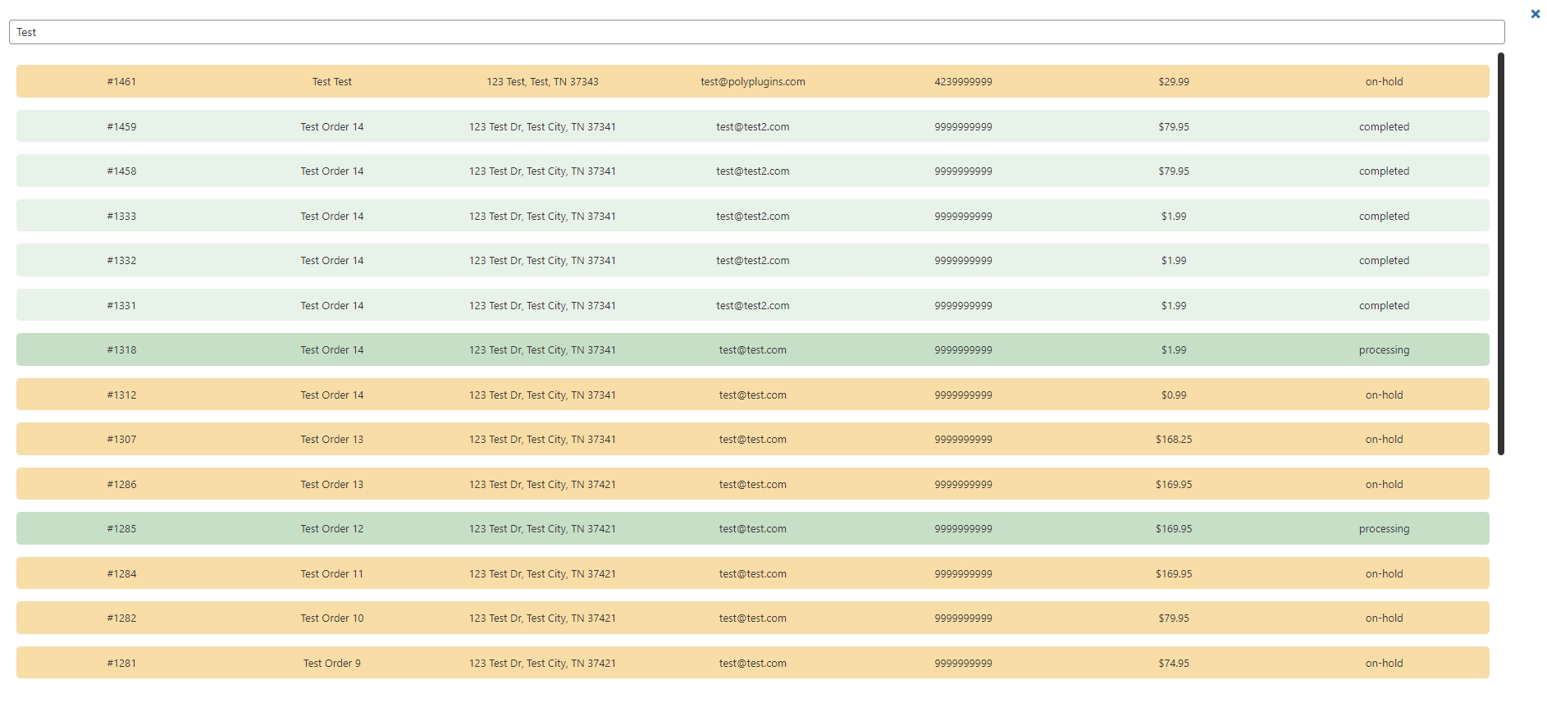Click test@test2.com email in row #1333
Viewport: 1547px width, 712px height.
tap(753, 216)
